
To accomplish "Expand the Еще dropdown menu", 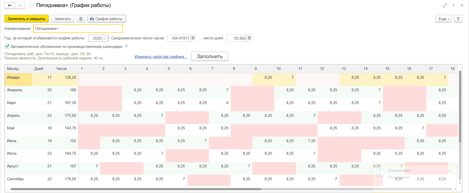I will (x=443, y=19).
